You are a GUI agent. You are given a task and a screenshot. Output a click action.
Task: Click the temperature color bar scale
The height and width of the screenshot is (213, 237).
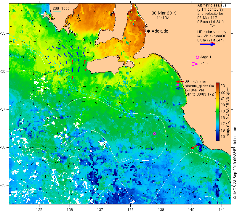pos(217,112)
